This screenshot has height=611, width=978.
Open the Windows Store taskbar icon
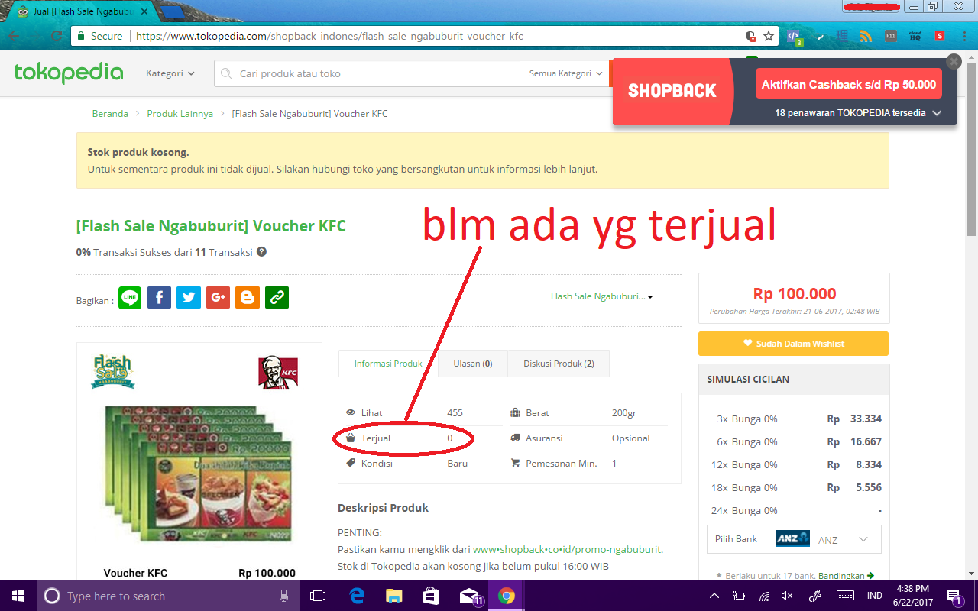pyautogui.click(x=432, y=596)
